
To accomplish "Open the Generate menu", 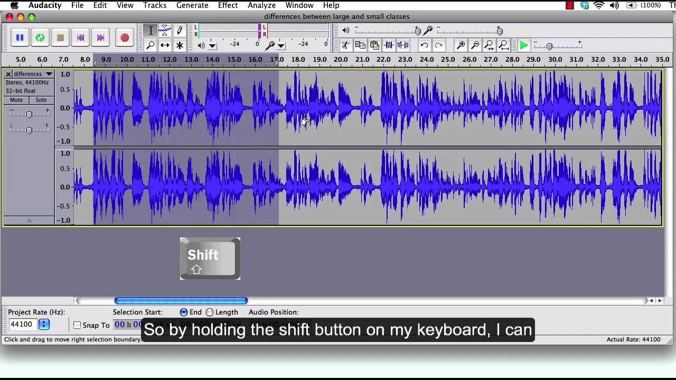I will pos(192,5).
